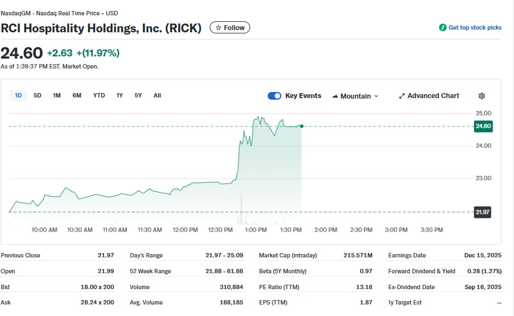Select the All time range tab
Image resolution: width=514 pixels, height=316 pixels.
pos(157,95)
